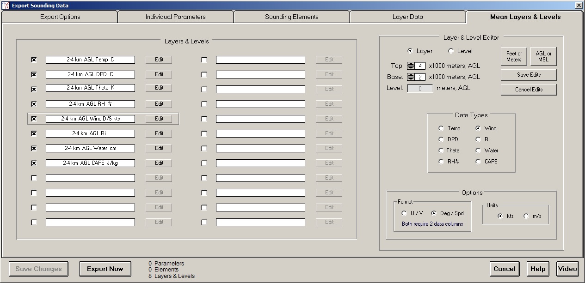Toggle the Feet or Meters button
The height and width of the screenshot is (283, 585).
tap(514, 56)
